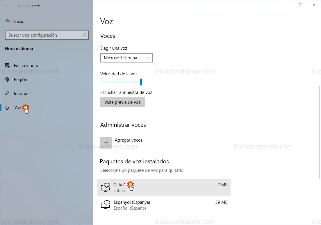Screen dimensions: 321x225
Task: Click the Inicio home icon
Action: click(8, 22)
